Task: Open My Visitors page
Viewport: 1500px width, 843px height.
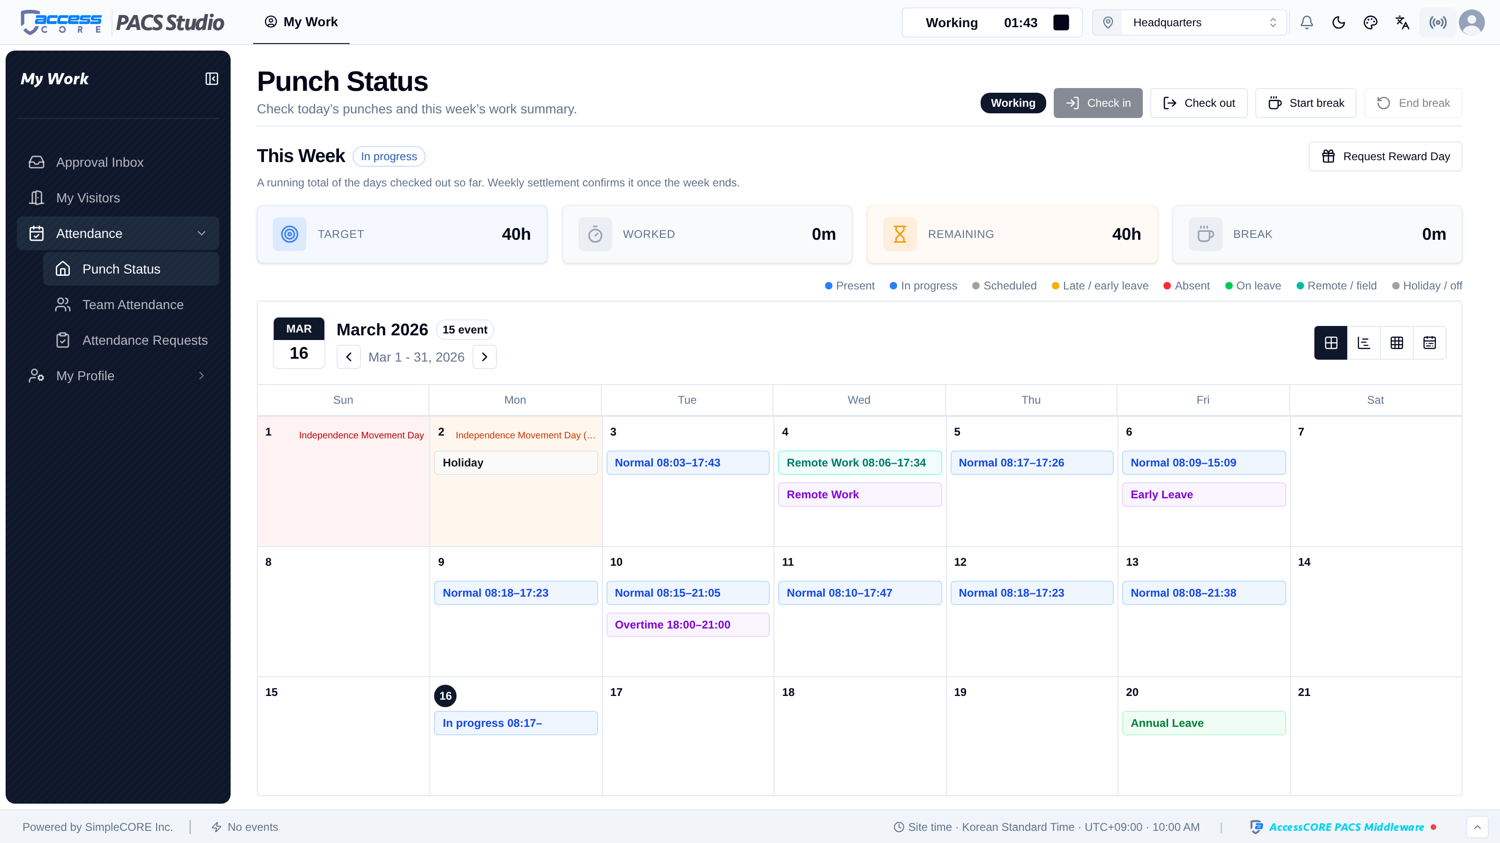Action: [x=118, y=198]
